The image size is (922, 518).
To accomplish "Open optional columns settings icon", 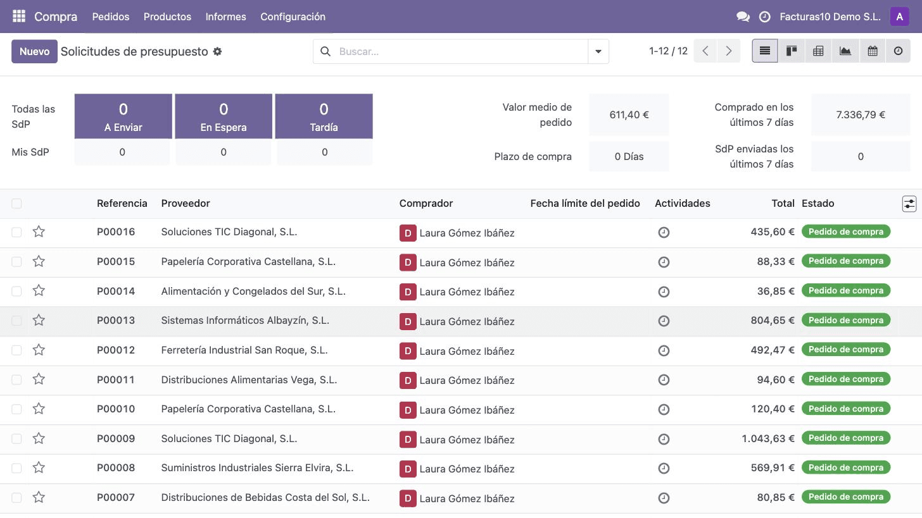I will tap(909, 204).
